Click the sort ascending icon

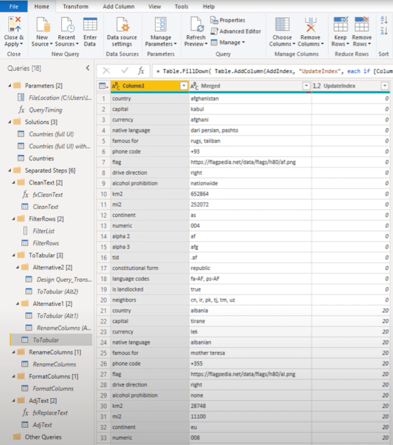pyautogui.click(x=383, y=20)
